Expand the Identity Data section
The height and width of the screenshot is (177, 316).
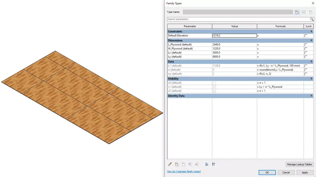311,96
